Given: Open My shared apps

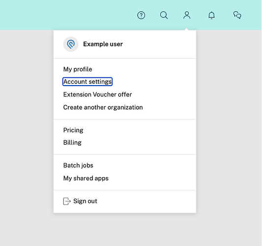Looking at the screenshot, I should coord(86,178).
